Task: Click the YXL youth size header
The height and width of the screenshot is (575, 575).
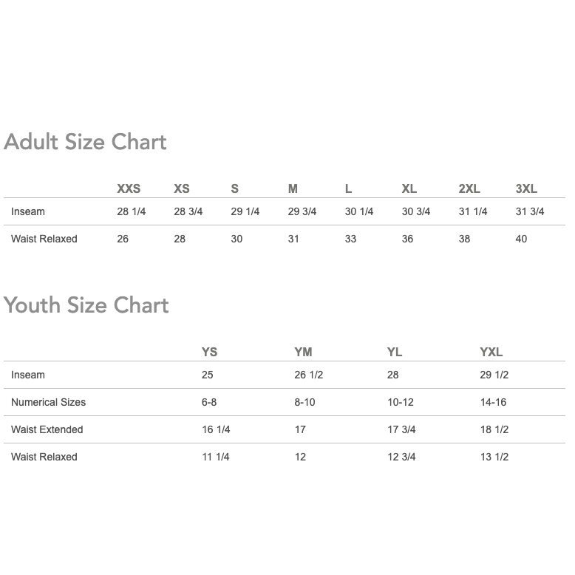Action: [x=491, y=353]
